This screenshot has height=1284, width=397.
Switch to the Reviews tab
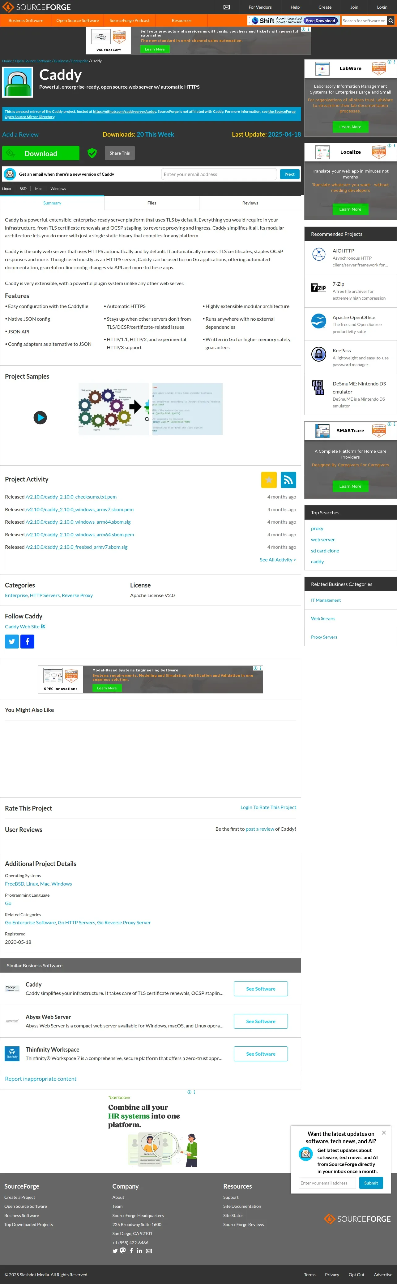coord(250,203)
